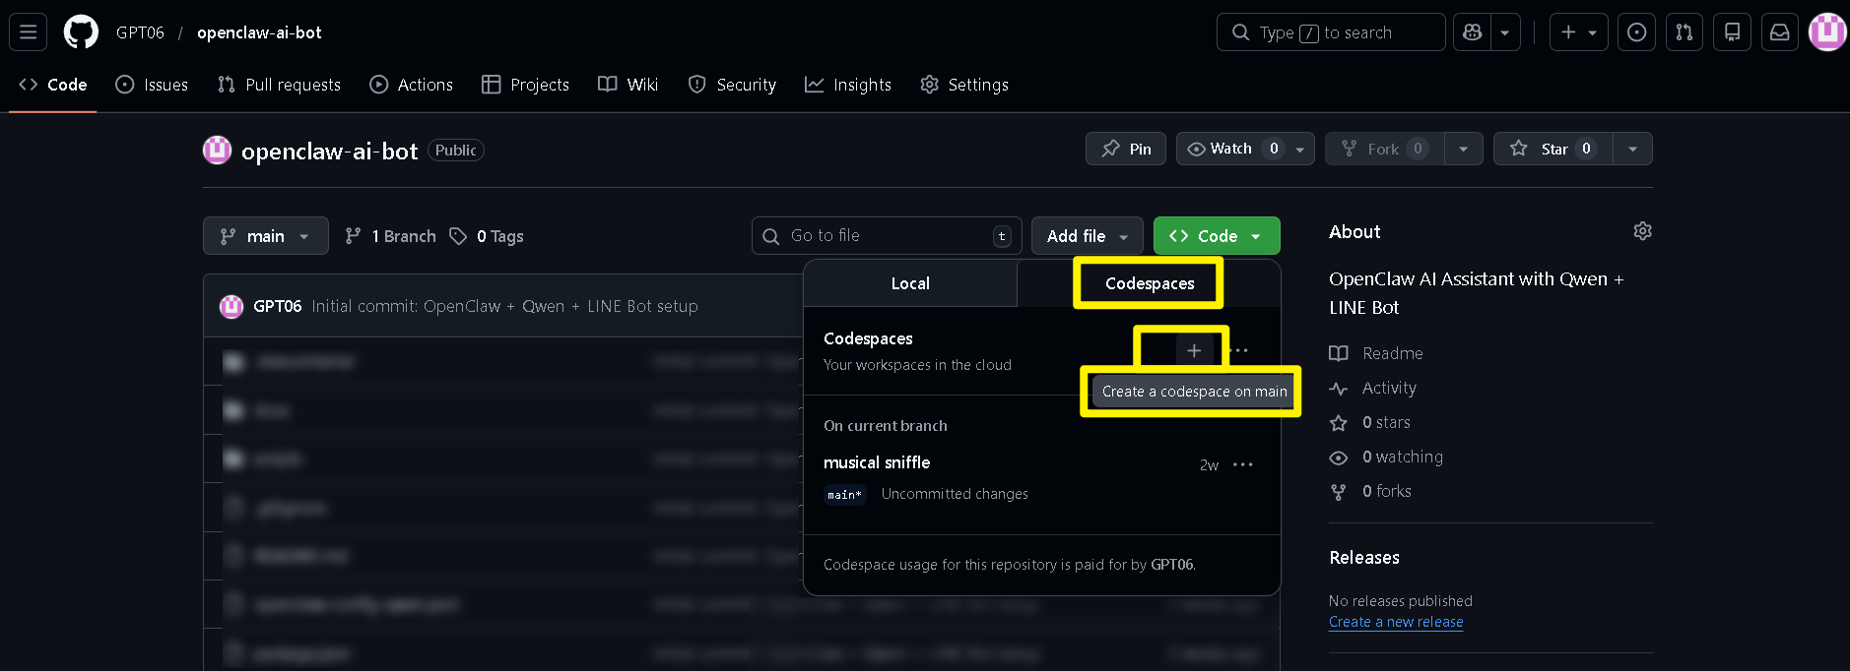Toggle Watch for this repository
Screen dimensions: 1850x671
click(x=1231, y=149)
